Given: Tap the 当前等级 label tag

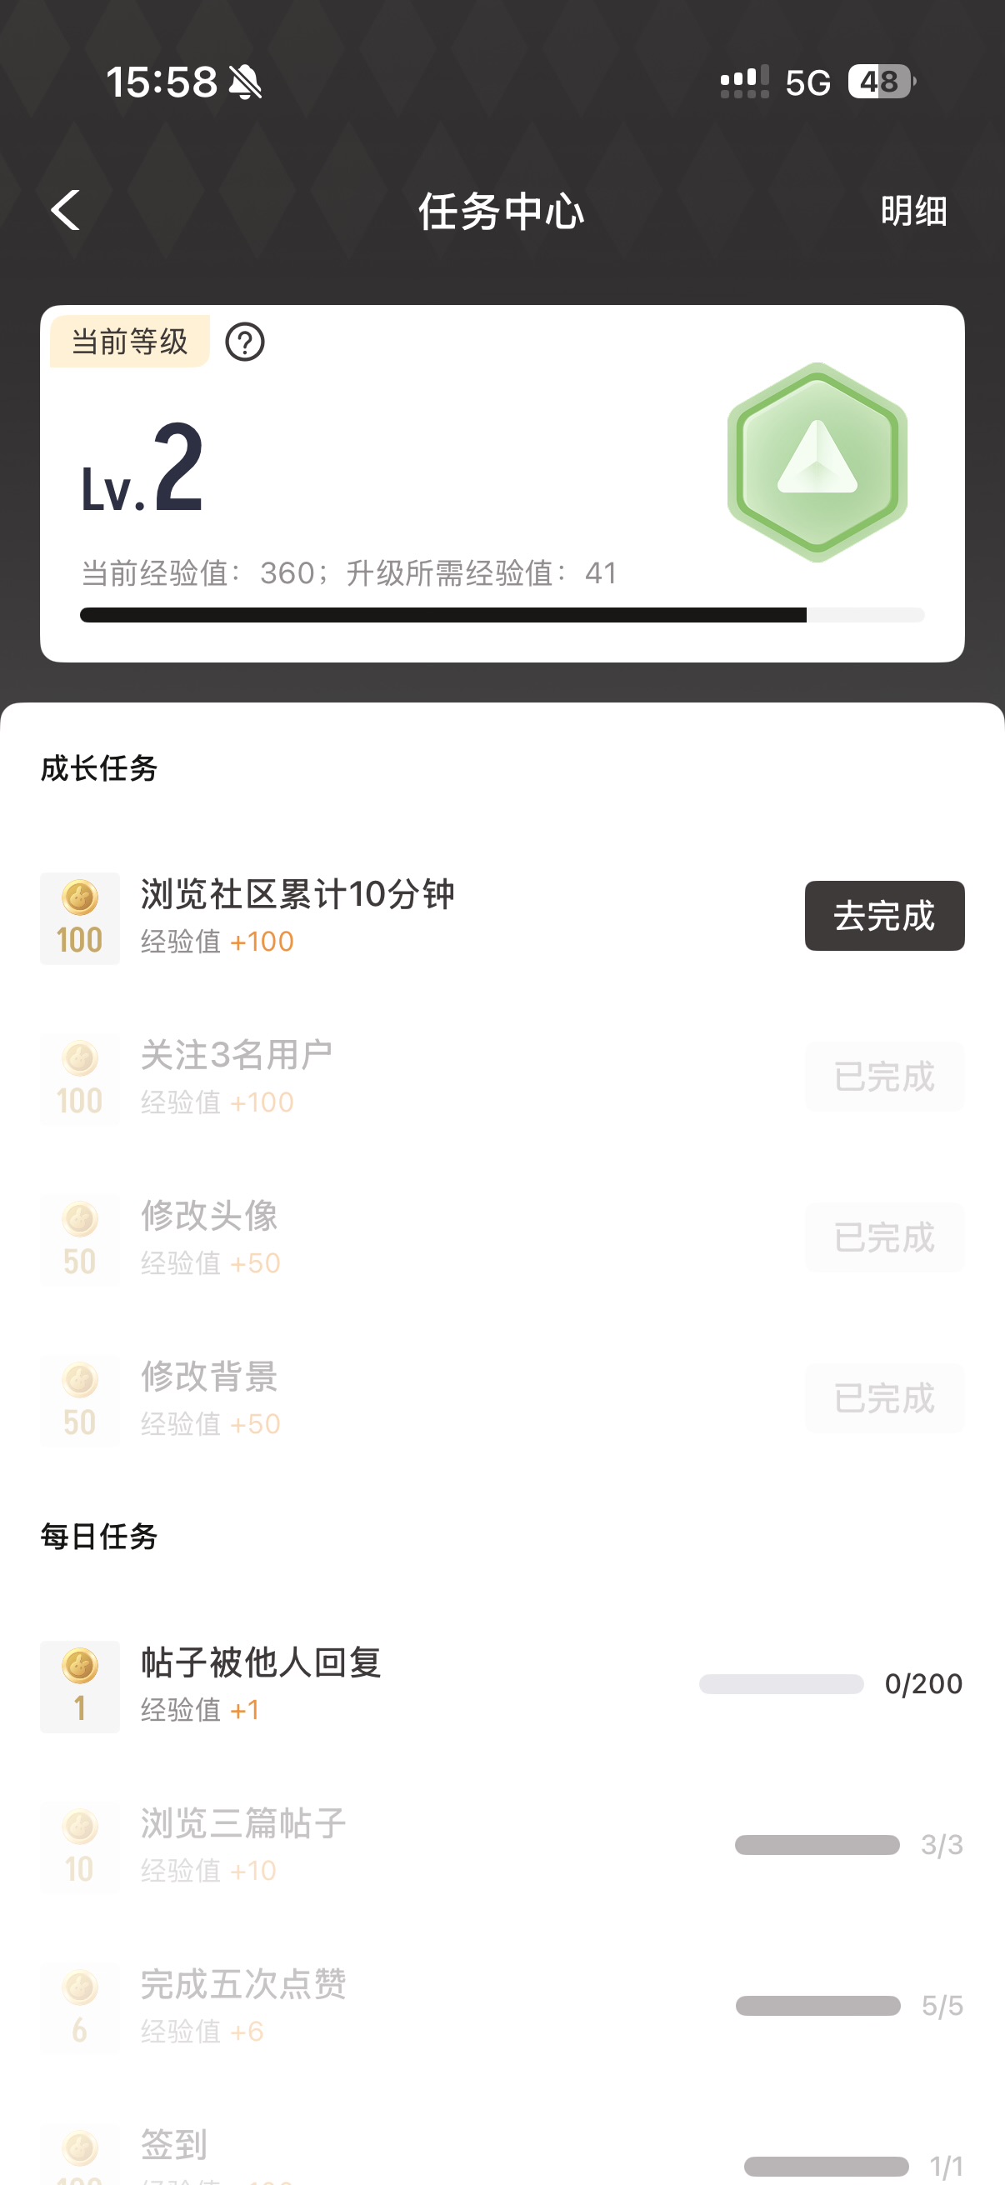Looking at the screenshot, I should pyautogui.click(x=130, y=342).
